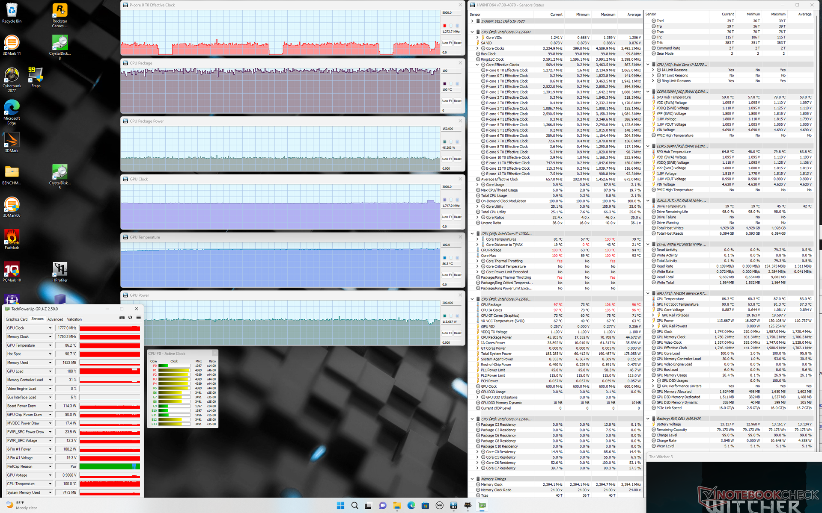822x513 pixels.
Task: Expand Core VIDs row in HWiNFO
Action: point(477,38)
